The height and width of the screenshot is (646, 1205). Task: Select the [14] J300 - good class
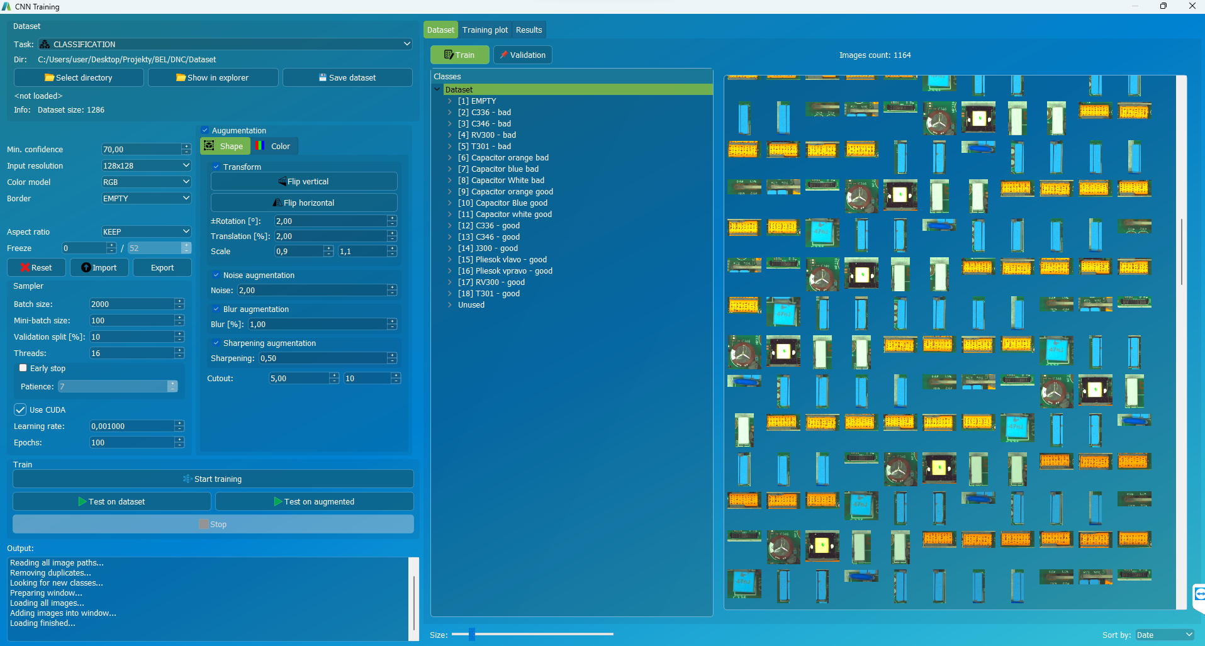coord(488,248)
